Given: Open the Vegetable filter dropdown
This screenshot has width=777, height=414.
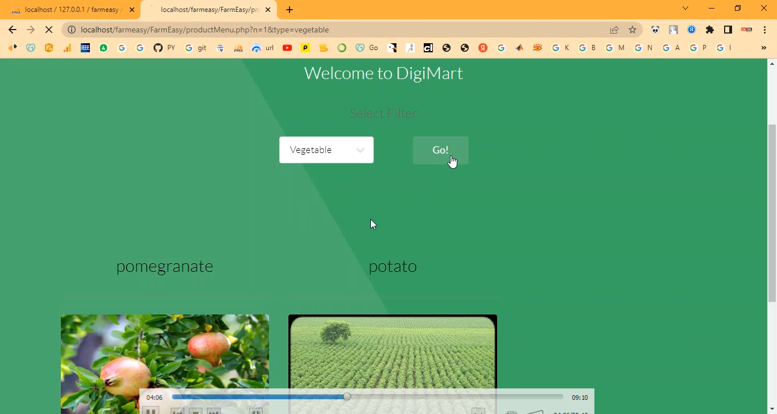Looking at the screenshot, I should pos(326,150).
